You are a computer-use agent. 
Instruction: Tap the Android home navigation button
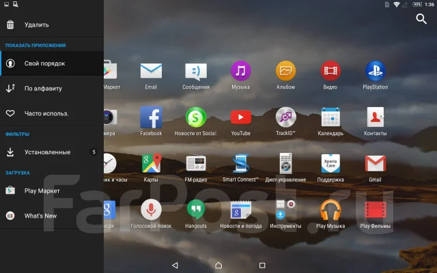click(x=218, y=265)
